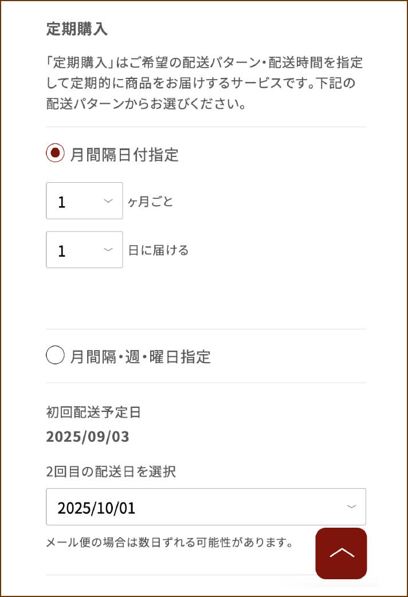Viewport: 408px width, 597px height.
Task: Expand the second delivery date 2025/10/01 dropdown
Action: click(x=206, y=507)
